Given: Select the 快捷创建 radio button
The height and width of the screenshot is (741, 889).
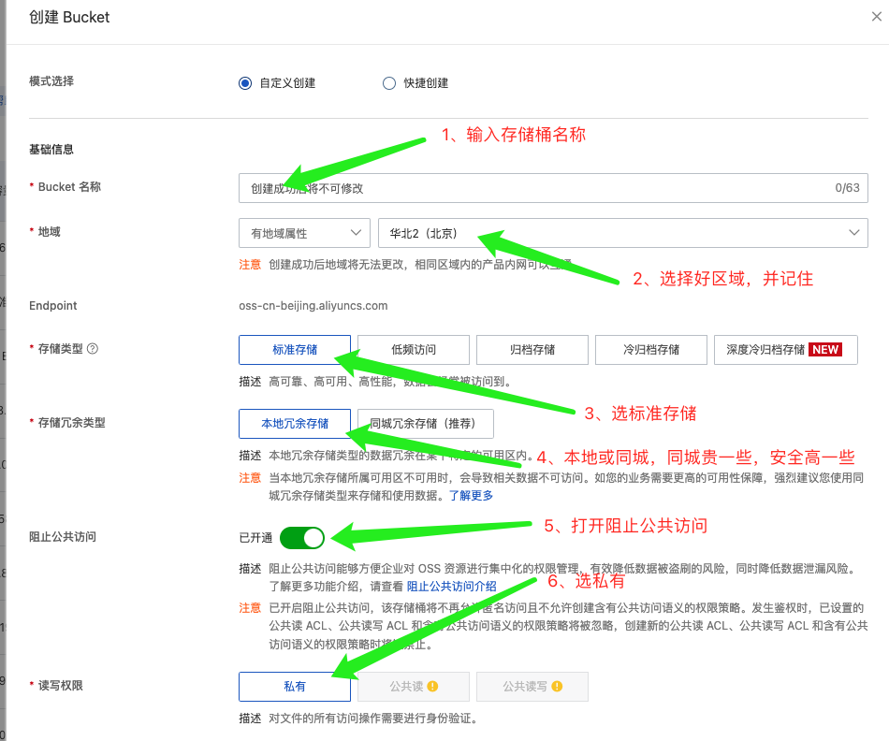Looking at the screenshot, I should click(389, 83).
